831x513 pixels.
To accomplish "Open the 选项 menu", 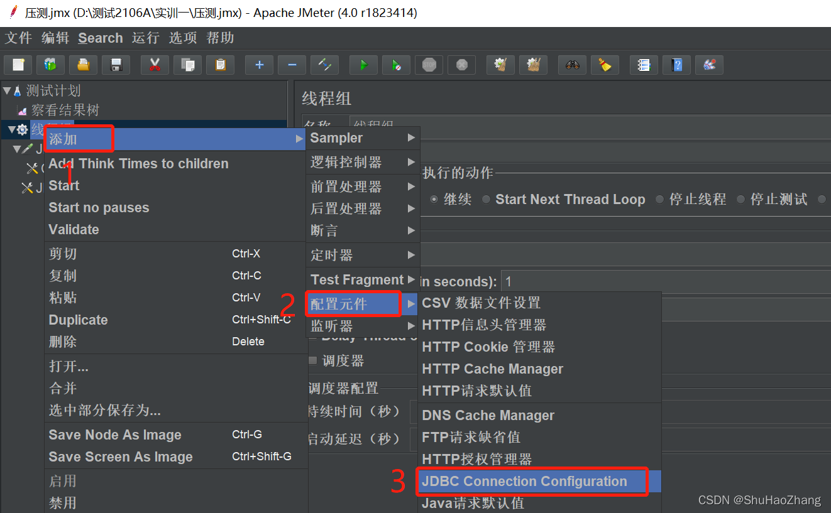I will click(x=183, y=38).
